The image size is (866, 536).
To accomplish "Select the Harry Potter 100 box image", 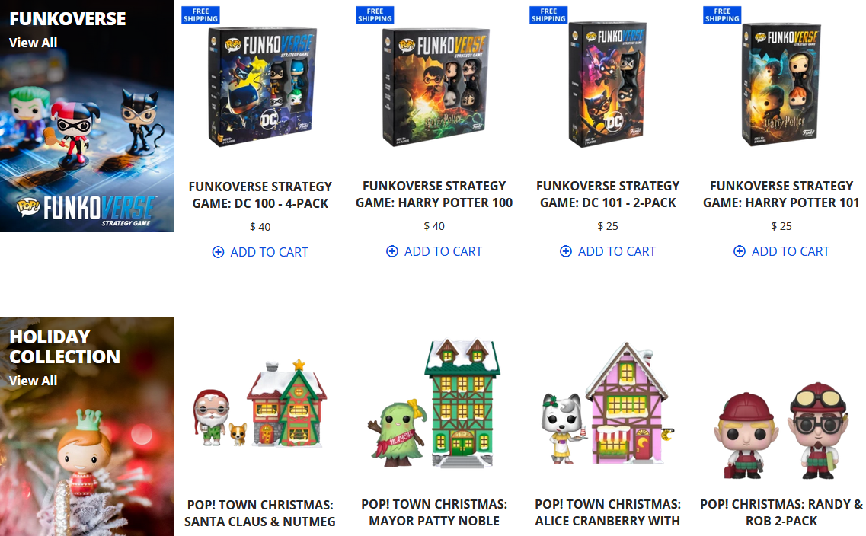I will pyautogui.click(x=436, y=87).
